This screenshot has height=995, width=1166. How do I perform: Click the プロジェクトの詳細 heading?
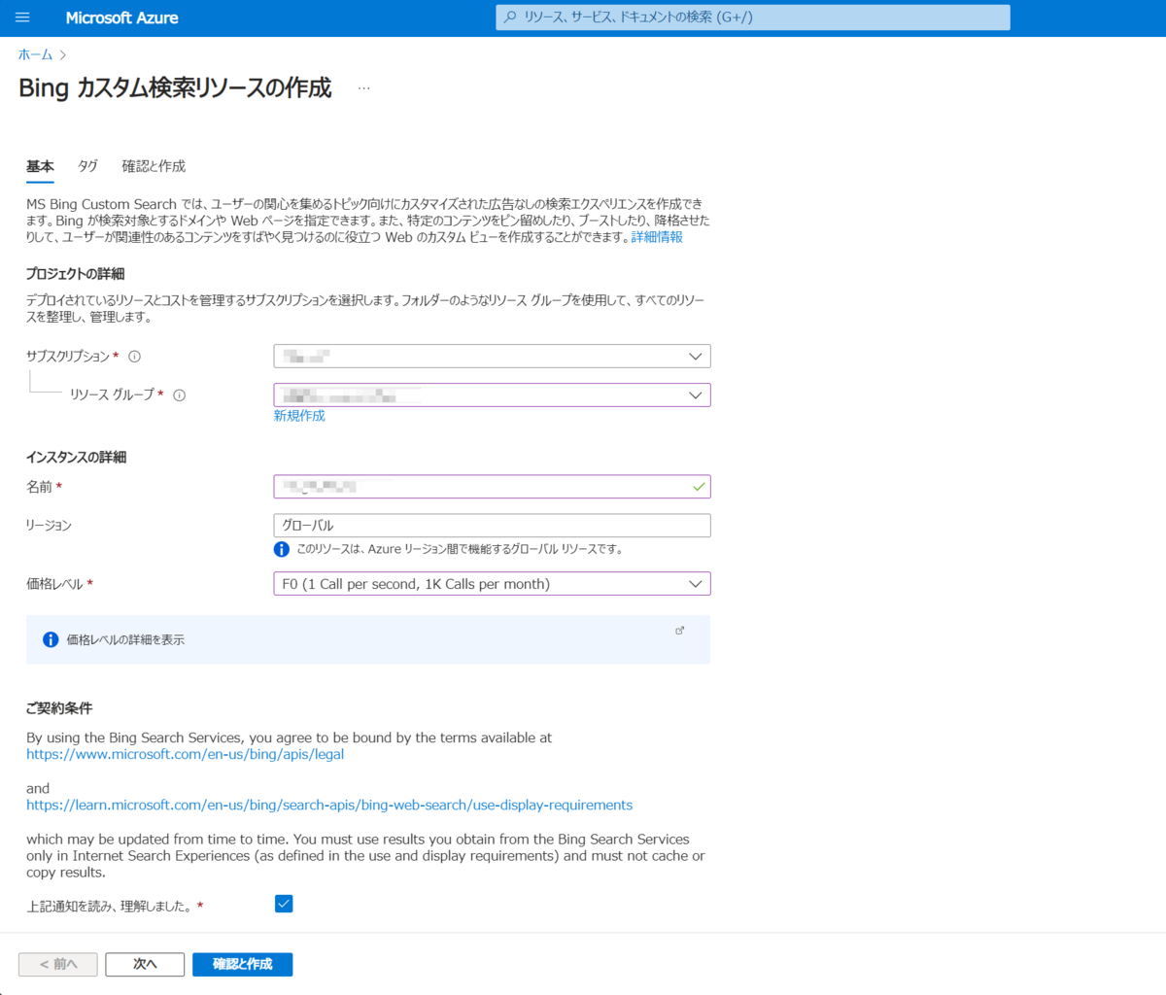[x=75, y=274]
